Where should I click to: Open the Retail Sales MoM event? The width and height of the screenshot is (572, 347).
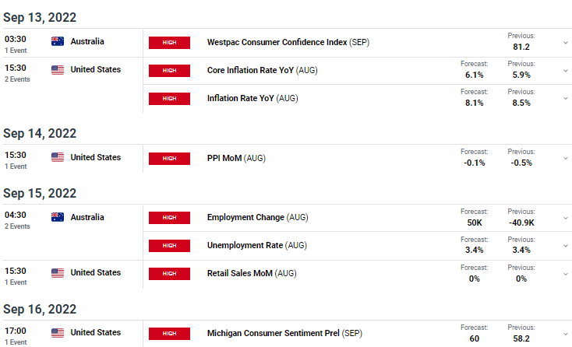click(252, 273)
